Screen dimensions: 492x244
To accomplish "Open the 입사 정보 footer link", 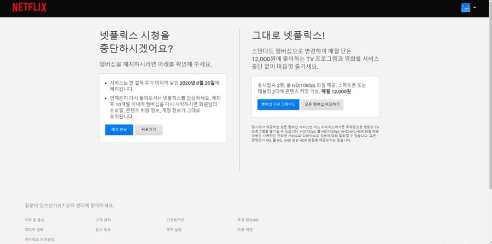I will point(103,230).
